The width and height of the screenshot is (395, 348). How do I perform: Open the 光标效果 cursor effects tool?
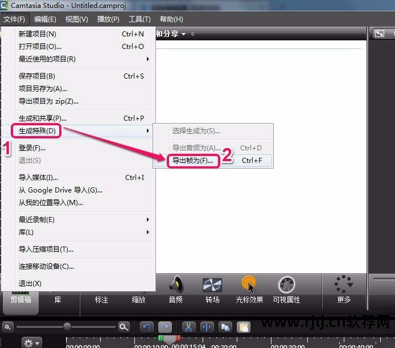tap(249, 290)
